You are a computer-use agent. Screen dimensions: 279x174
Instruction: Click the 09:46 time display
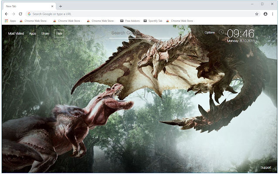(241, 33)
